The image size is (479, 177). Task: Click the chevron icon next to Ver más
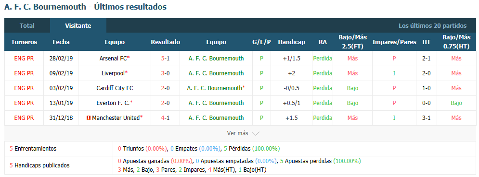coord(256,133)
